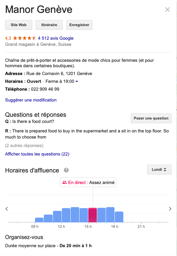Screen dimensions: 177x256
Task: Click the Itinéraire button
Action: pyautogui.click(x=49, y=25)
